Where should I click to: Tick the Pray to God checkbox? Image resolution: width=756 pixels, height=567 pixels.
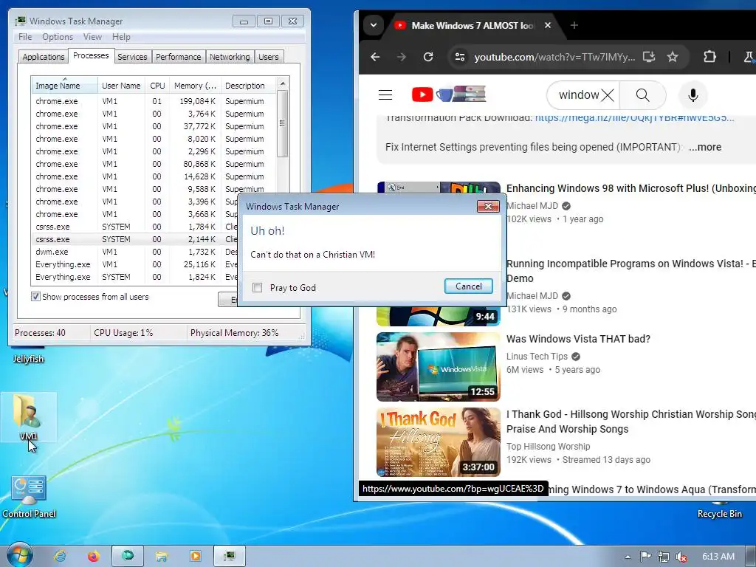258,288
